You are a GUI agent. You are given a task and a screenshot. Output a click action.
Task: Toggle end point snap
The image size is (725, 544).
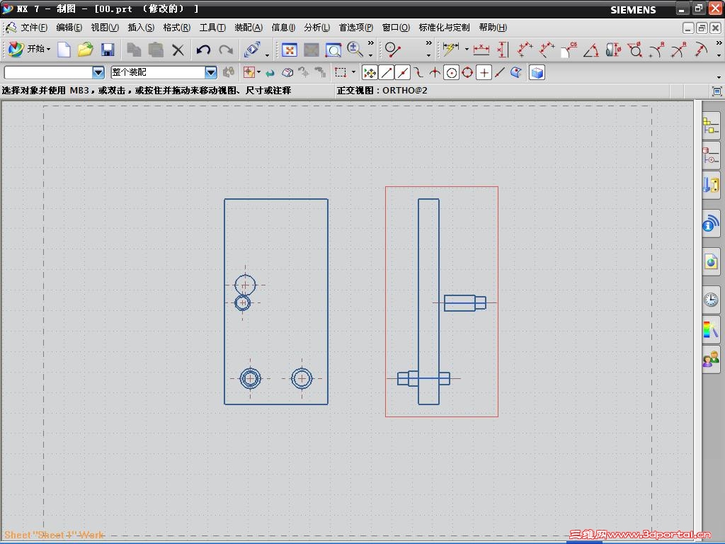point(387,73)
